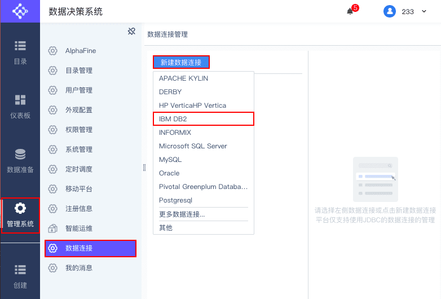The image size is (441, 299).
Task: Open the notification bell with badge
Action: [x=350, y=11]
